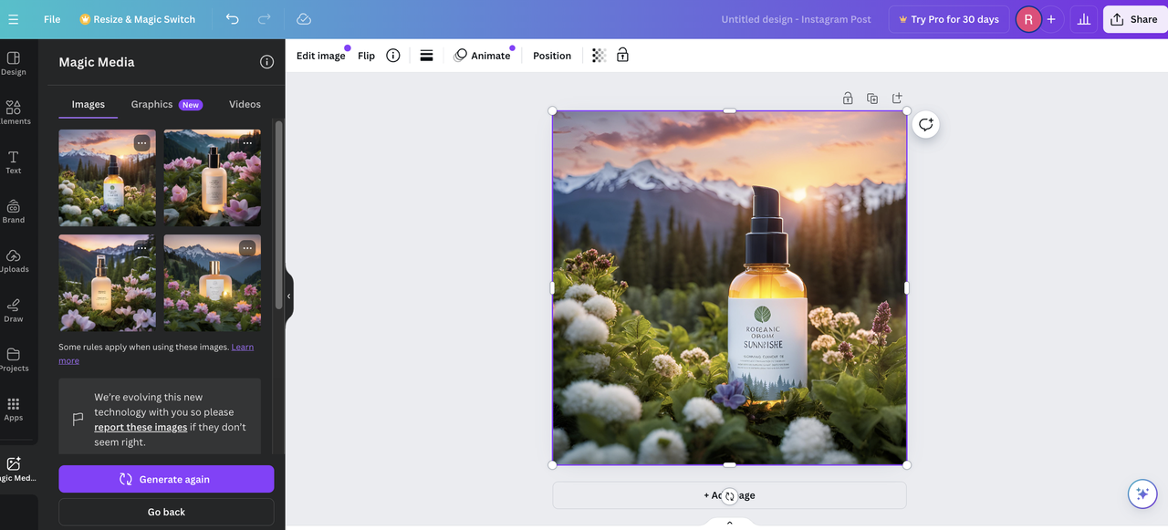The image size is (1168, 530).
Task: Open Resize & Magic Switch
Action: click(x=137, y=19)
